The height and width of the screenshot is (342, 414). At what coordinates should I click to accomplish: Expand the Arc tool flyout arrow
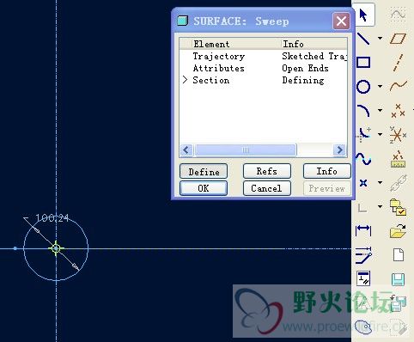point(381,110)
